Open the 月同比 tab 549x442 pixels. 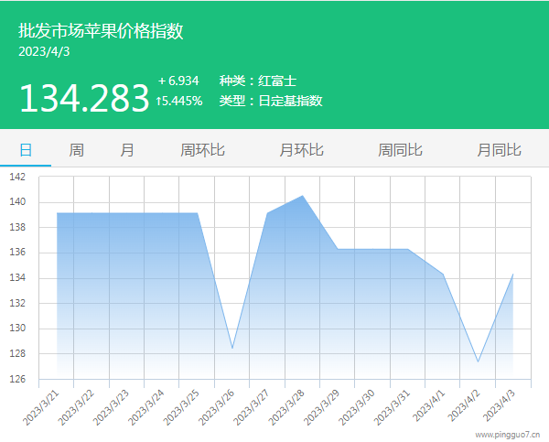point(500,150)
